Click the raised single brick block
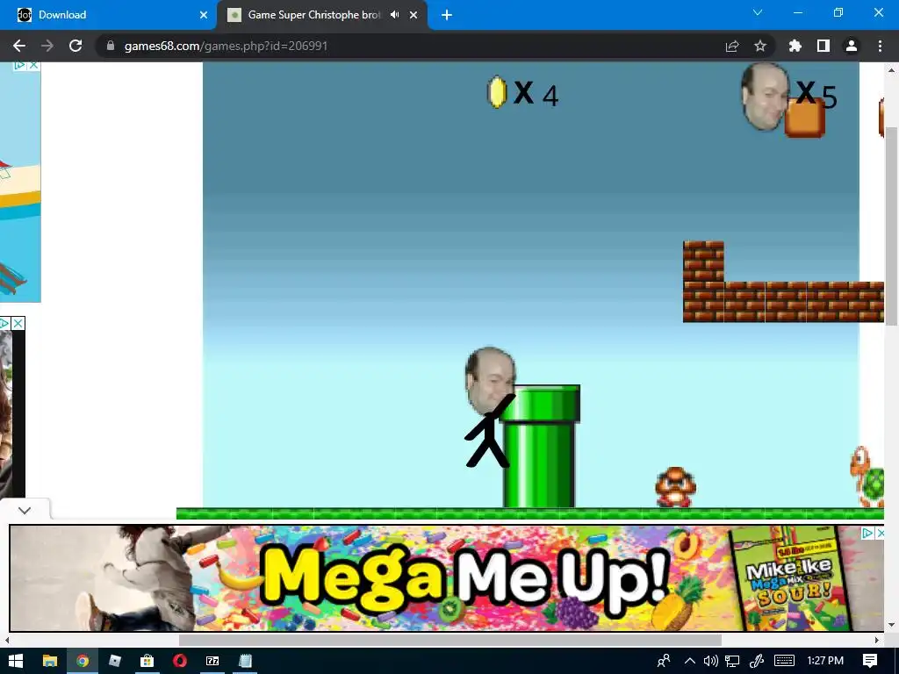This screenshot has height=674, width=899. coord(703,262)
